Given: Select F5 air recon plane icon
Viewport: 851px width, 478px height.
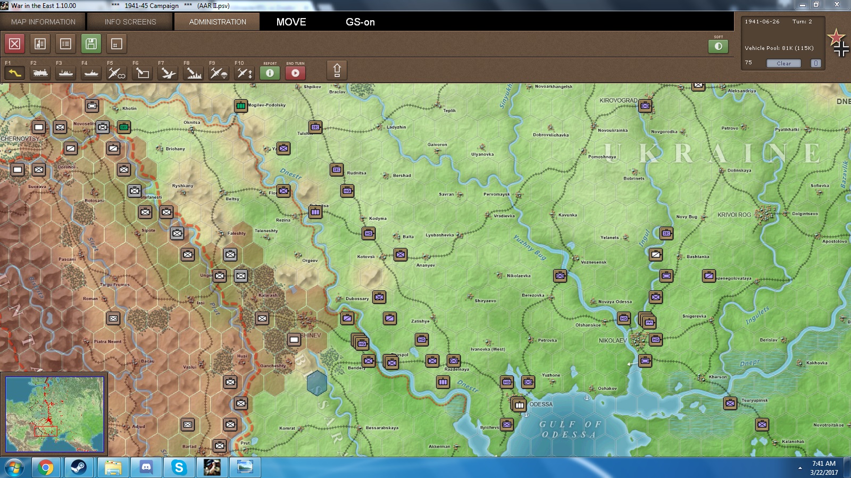Looking at the screenshot, I should pos(117,73).
